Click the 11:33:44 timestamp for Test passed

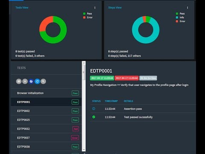click(x=110, y=117)
